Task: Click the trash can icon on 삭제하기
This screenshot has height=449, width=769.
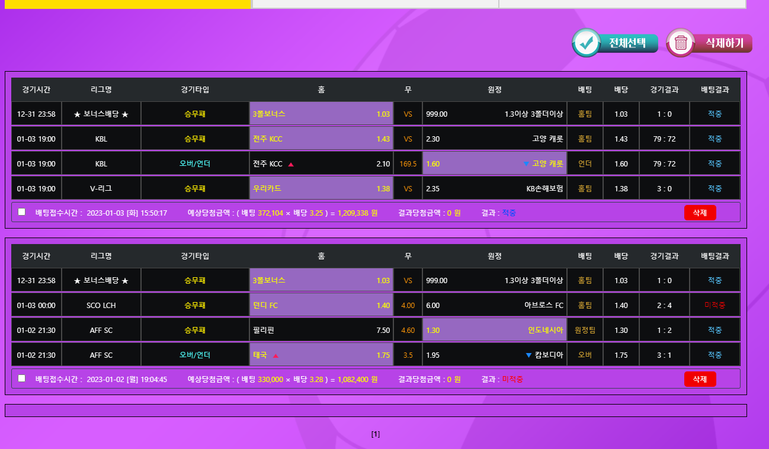Action: tap(681, 43)
